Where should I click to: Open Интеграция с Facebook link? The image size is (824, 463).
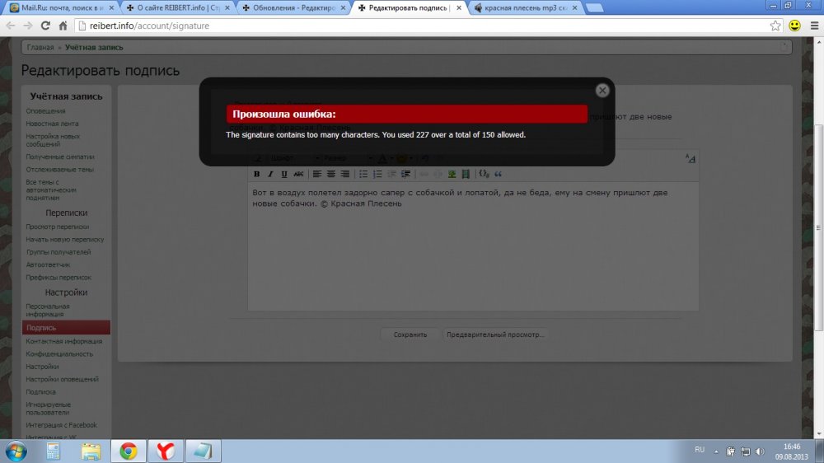tap(62, 424)
